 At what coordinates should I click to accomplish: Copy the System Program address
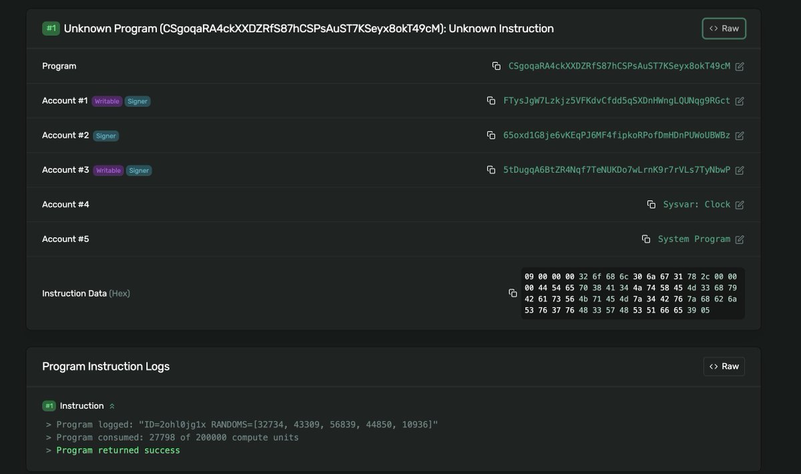tap(645, 239)
